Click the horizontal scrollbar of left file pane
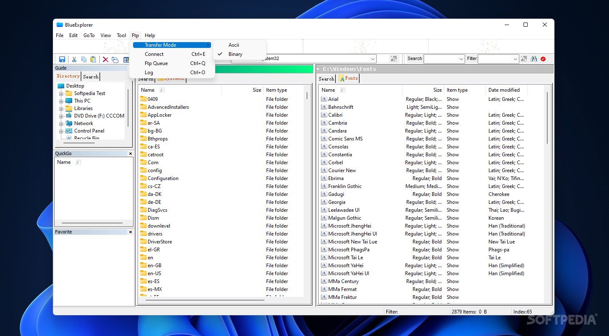This screenshot has height=336, width=609. pos(206,299)
